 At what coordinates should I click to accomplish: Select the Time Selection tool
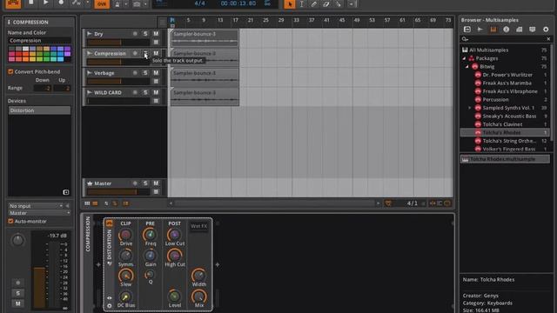pos(302,3)
